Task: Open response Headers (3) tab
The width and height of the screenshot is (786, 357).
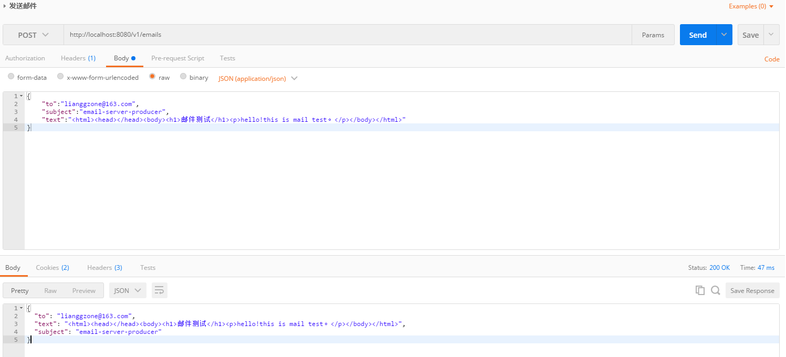Action: point(104,268)
